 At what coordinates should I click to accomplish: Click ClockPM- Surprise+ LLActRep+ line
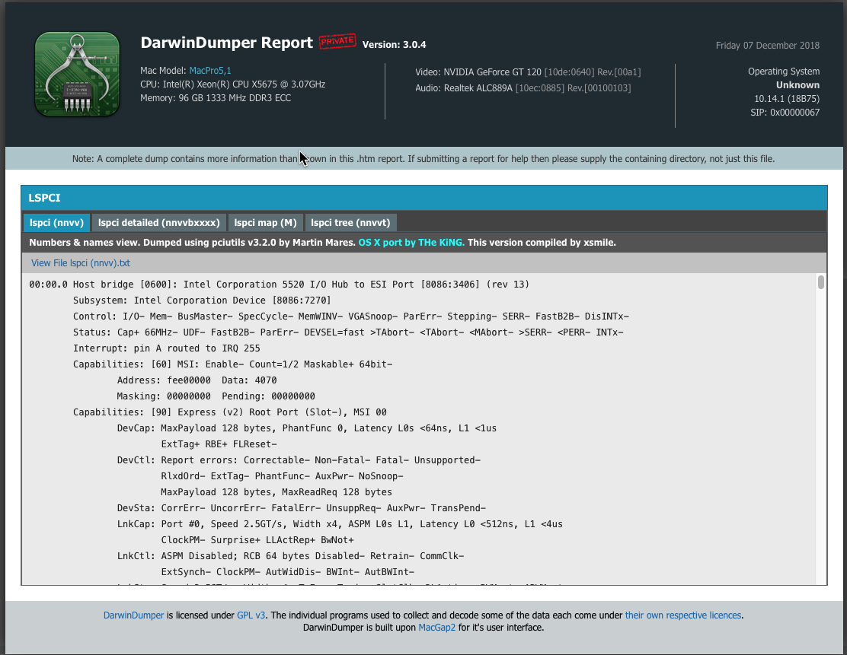[257, 540]
